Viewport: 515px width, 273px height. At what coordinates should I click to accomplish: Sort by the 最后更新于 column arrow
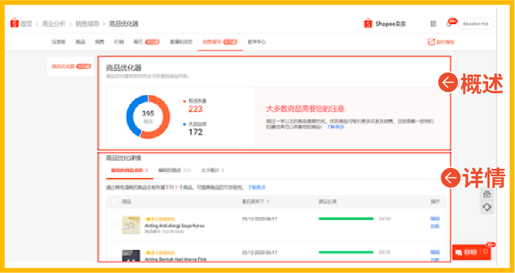[268, 201]
